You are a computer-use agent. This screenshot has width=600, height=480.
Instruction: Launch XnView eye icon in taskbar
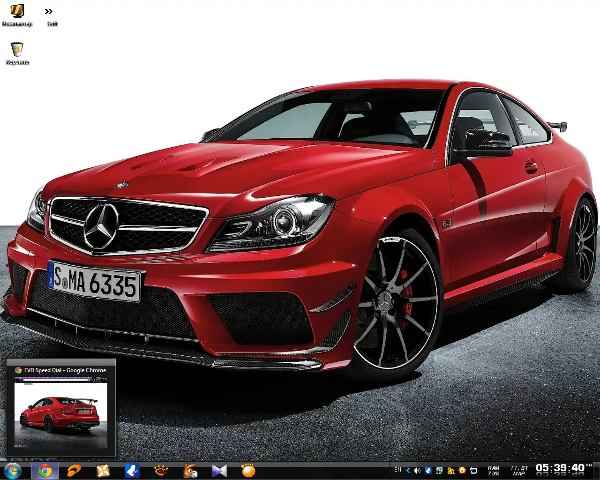click(x=161, y=470)
